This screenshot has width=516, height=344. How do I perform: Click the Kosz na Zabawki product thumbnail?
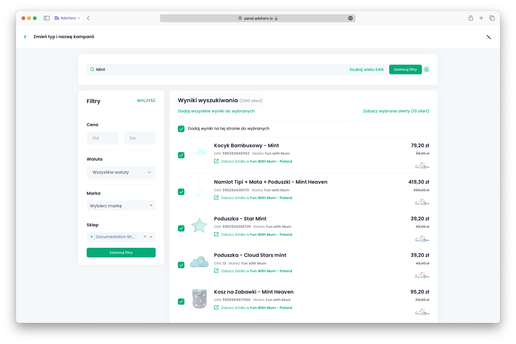pyautogui.click(x=199, y=298)
